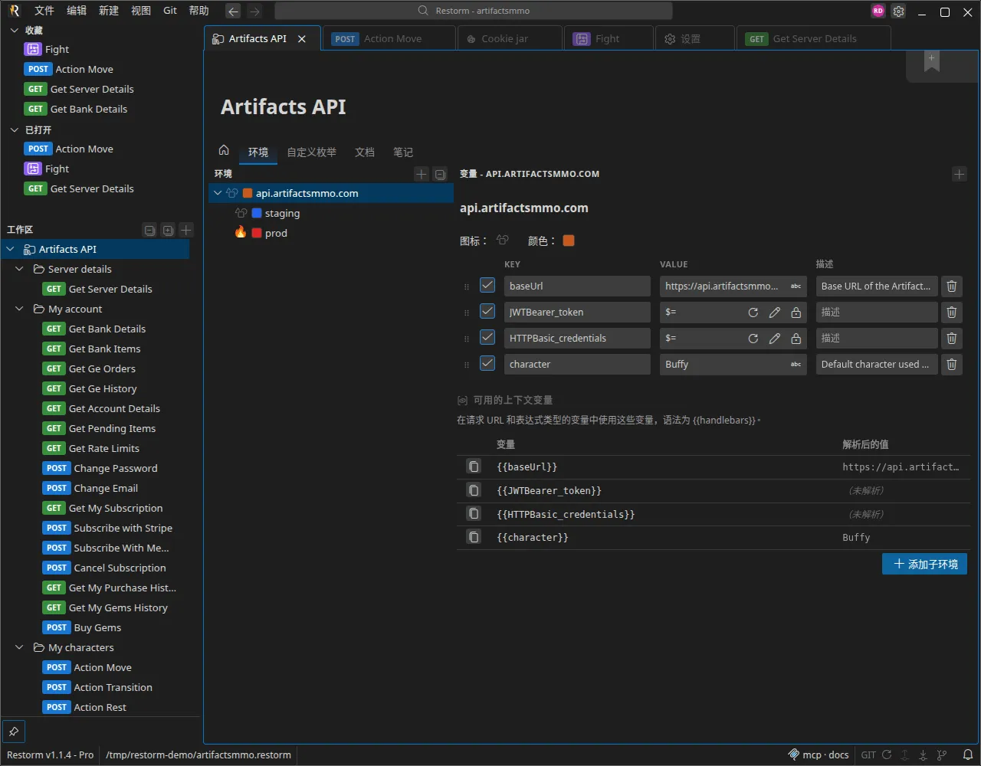The height and width of the screenshot is (766, 981).
Task: Uncheck the character variable checkbox
Action: [487, 364]
